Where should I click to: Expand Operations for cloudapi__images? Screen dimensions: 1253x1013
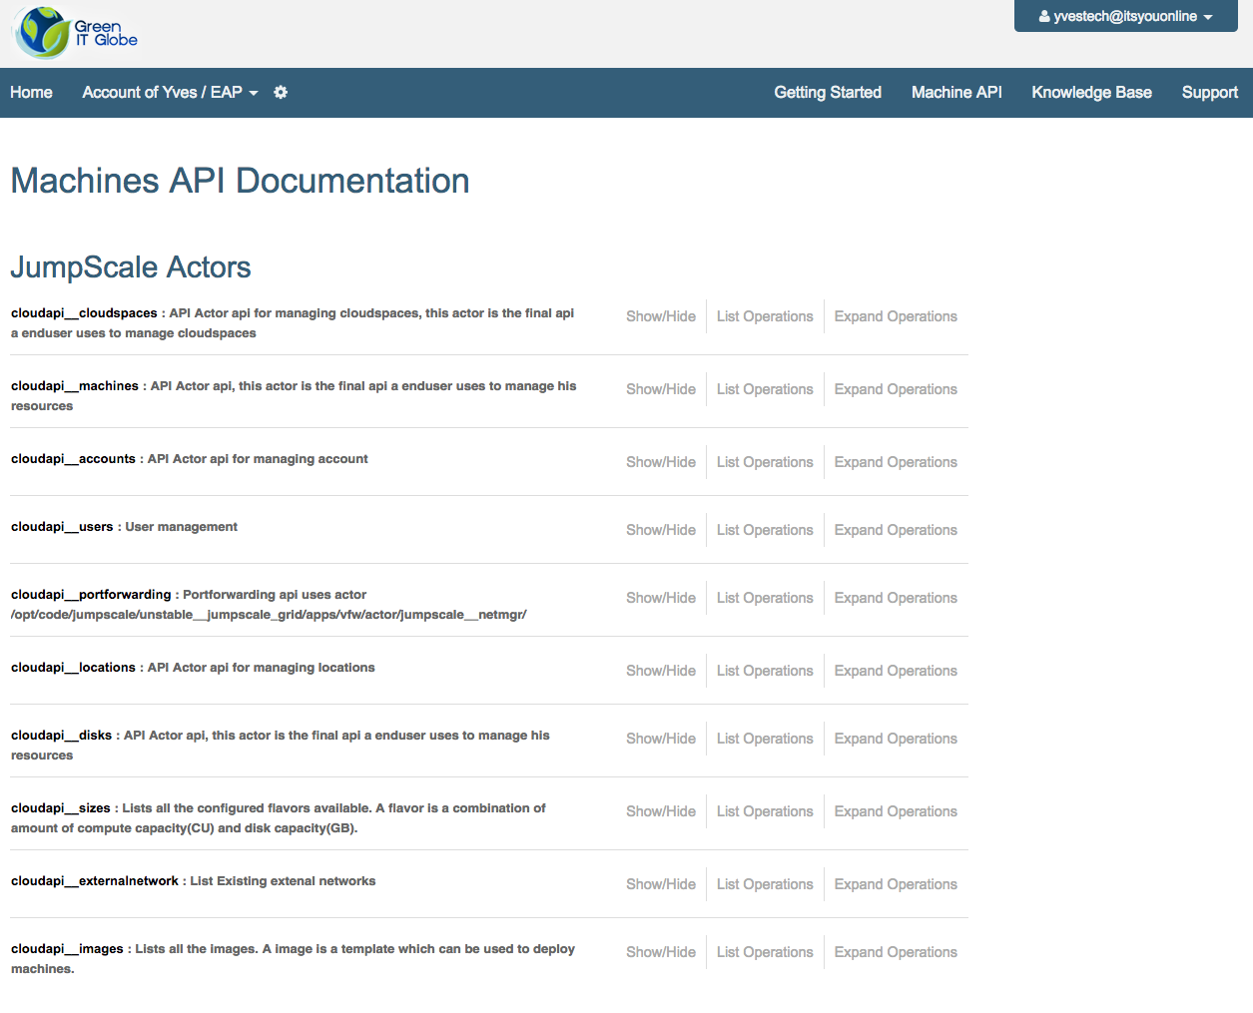coord(895,952)
